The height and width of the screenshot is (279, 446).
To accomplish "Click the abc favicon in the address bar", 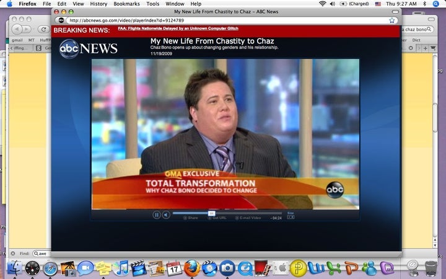I will [x=61, y=20].
